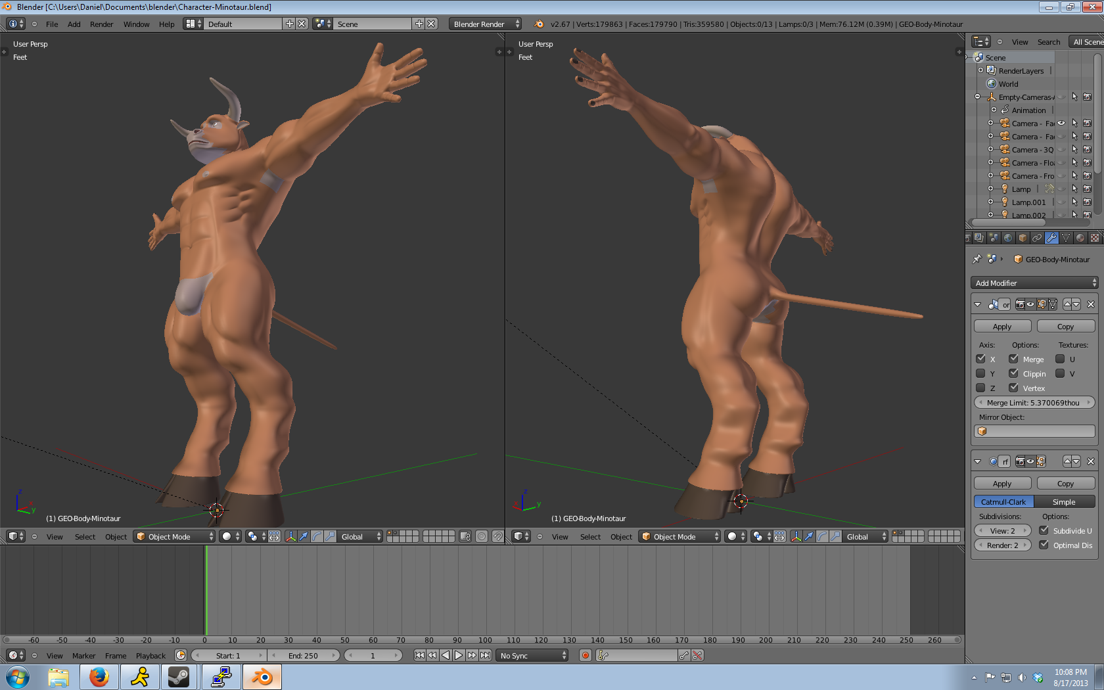This screenshot has width=1104, height=690.
Task: Expand the RenderLayers tree item in outliner
Action: [x=981, y=71]
